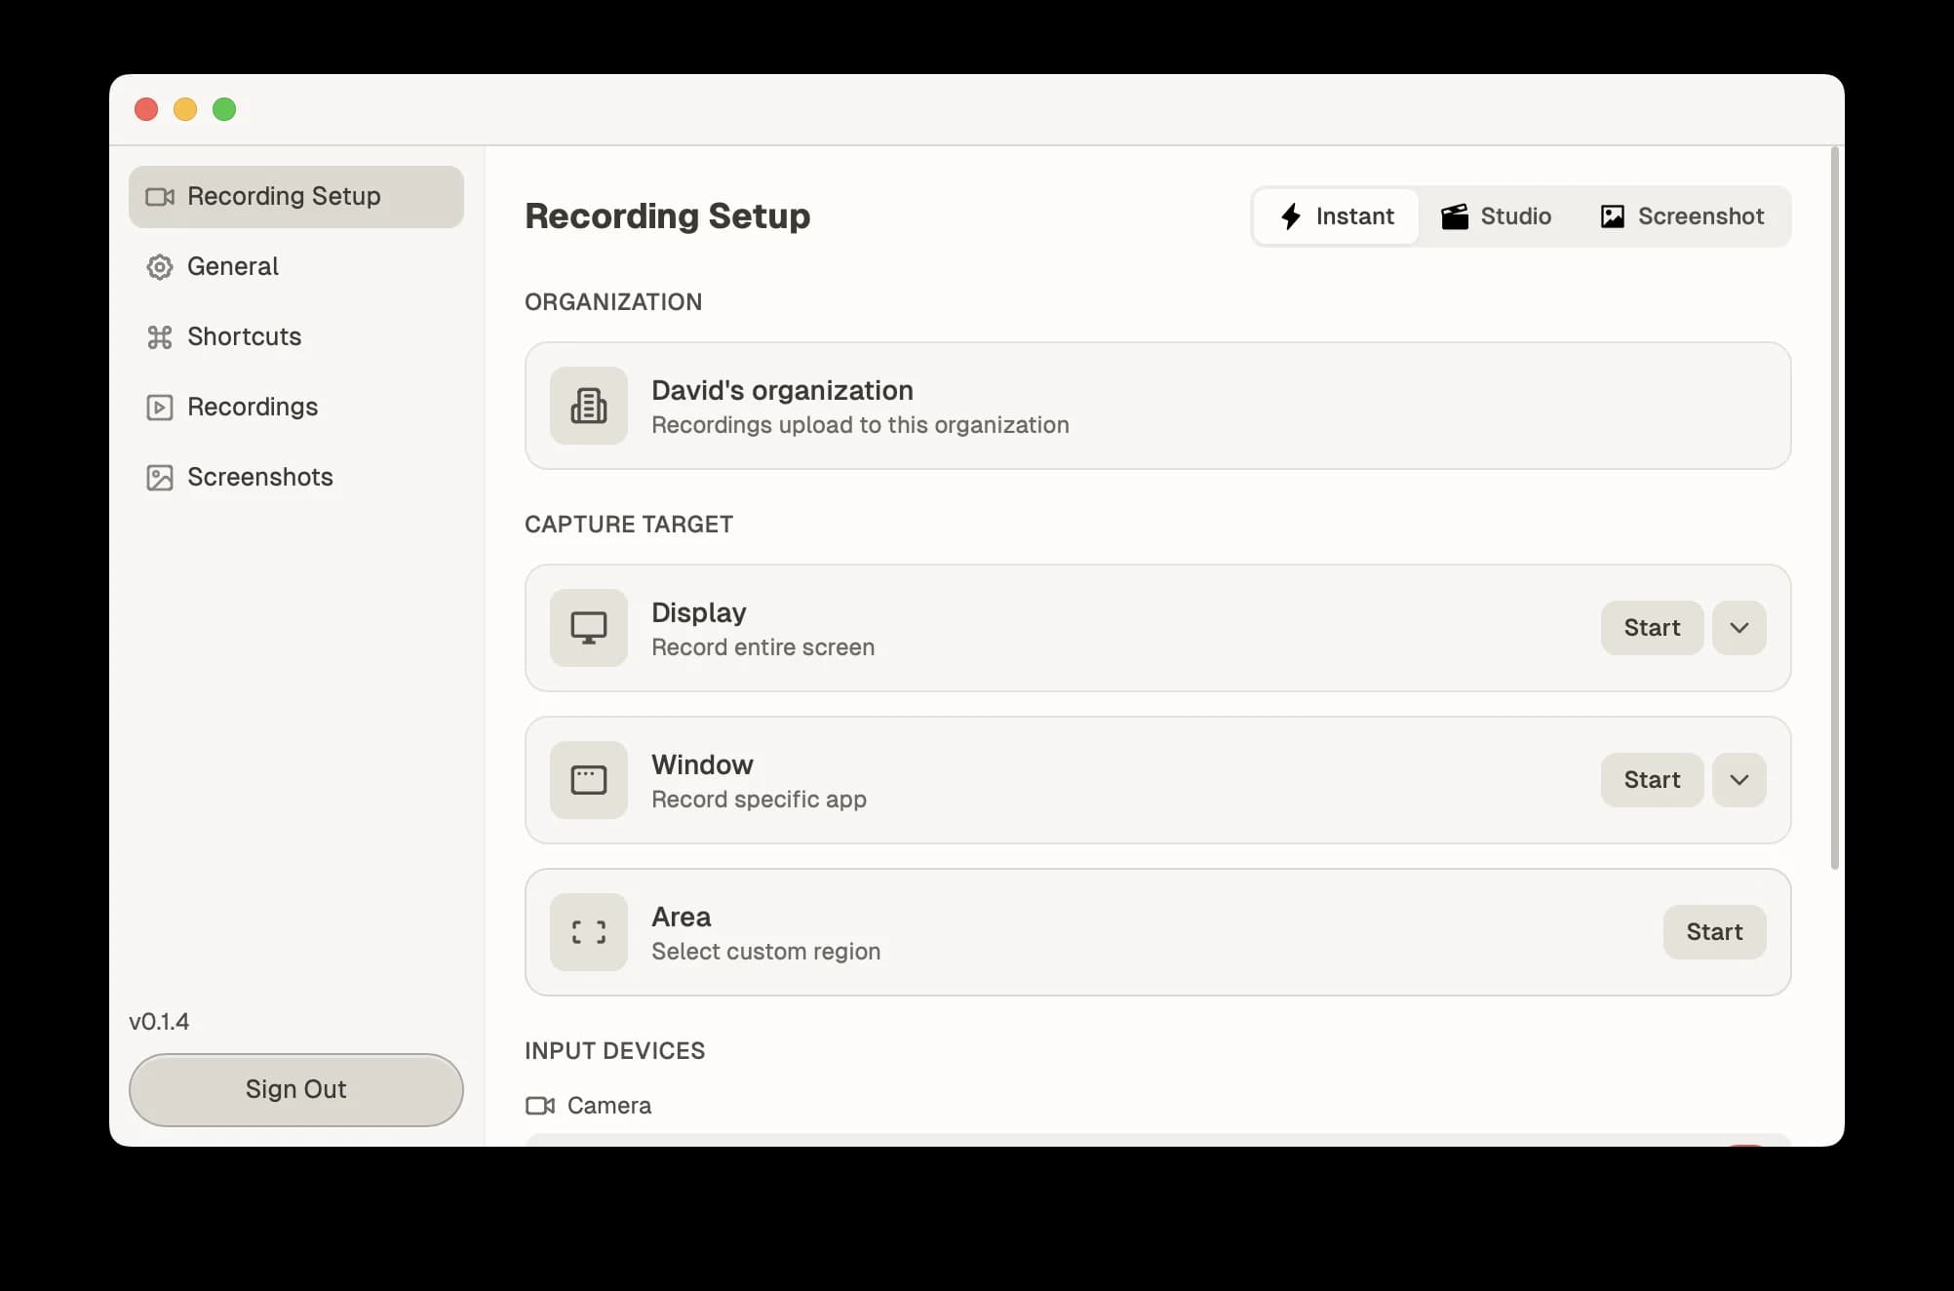Image resolution: width=1954 pixels, height=1291 pixels.
Task: Switch to the Screenshot mode tab
Action: 1682,216
